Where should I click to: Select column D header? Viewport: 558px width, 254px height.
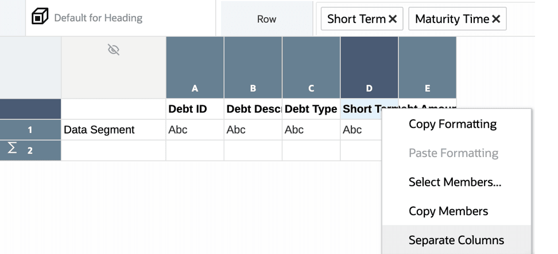[369, 68]
